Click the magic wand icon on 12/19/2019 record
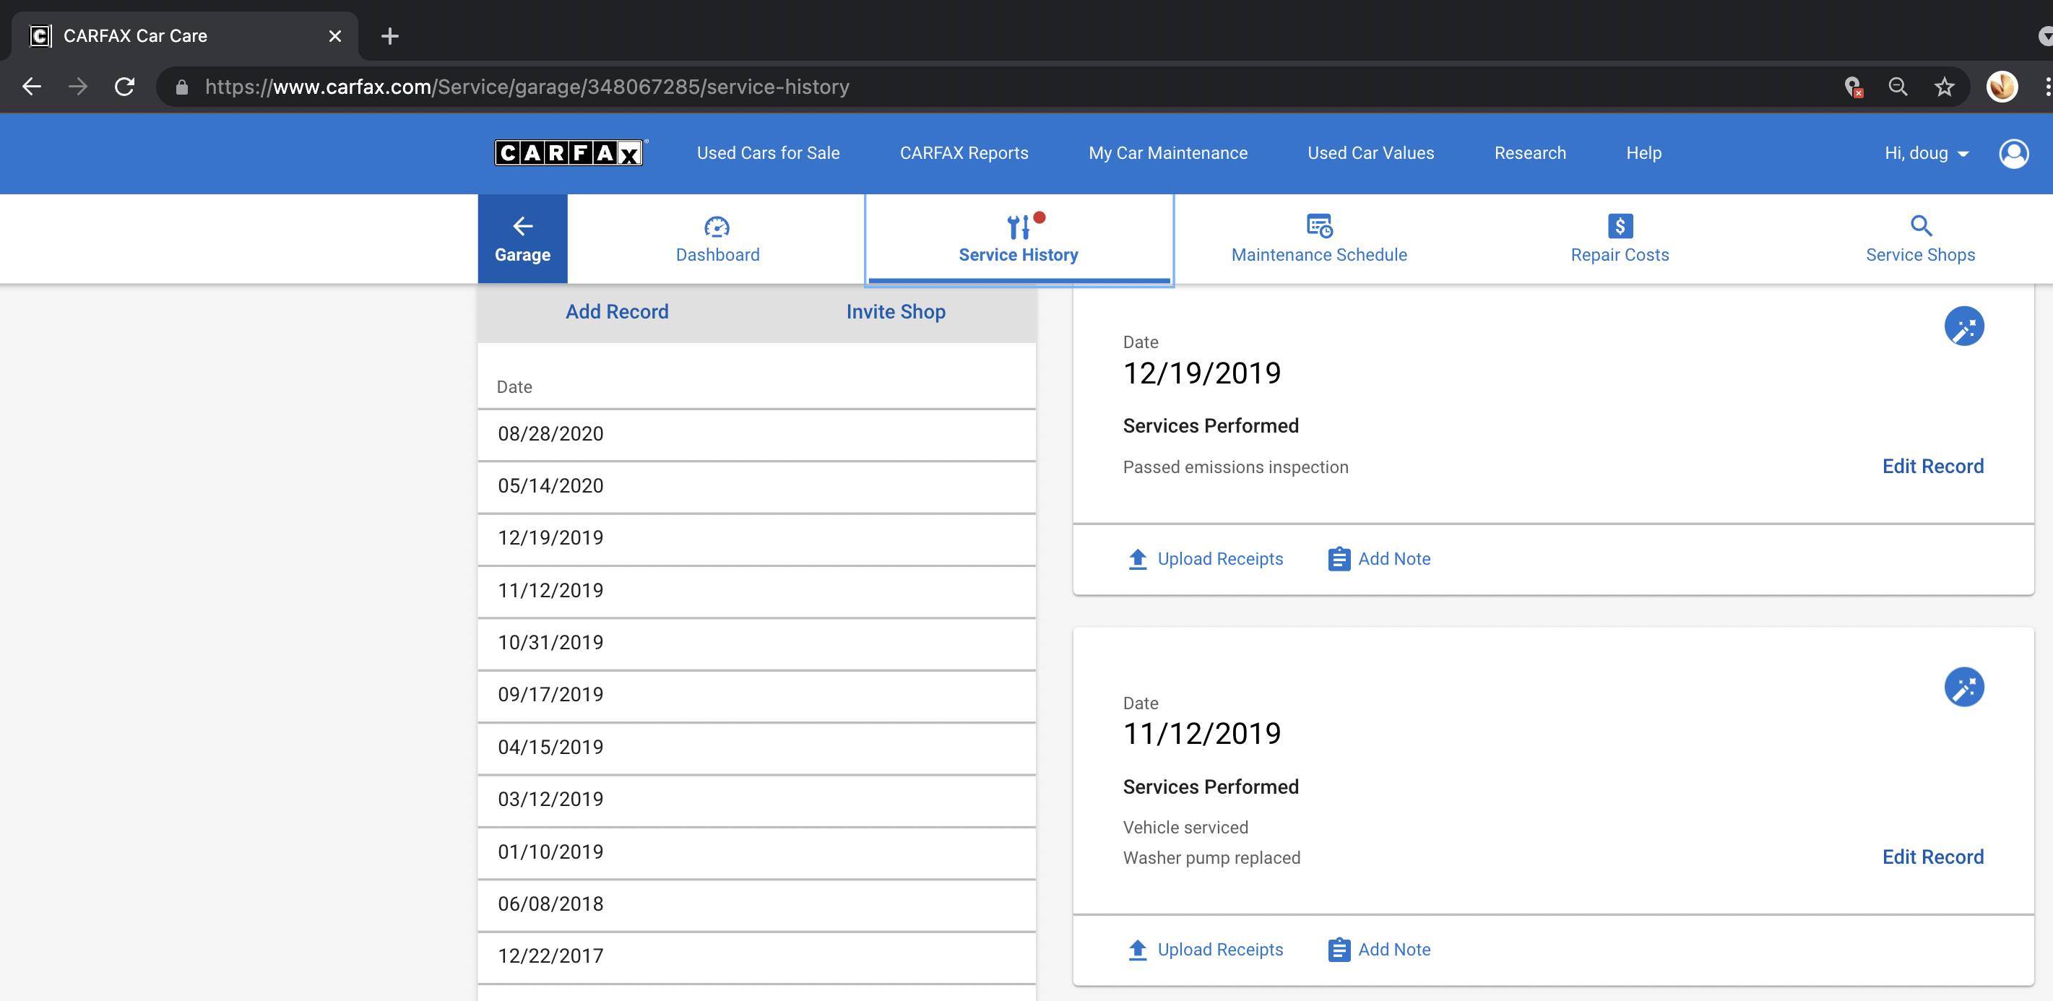Screen dimensions: 2053x1001 (x=1963, y=326)
